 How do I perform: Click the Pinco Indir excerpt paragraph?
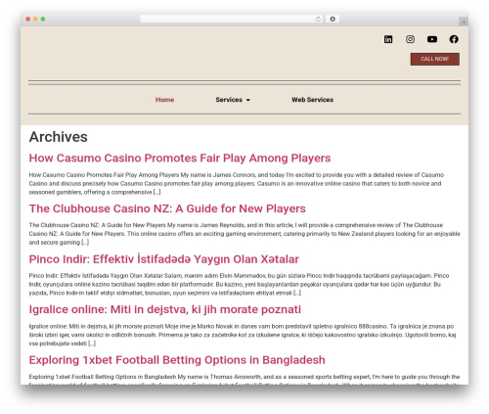pyautogui.click(x=239, y=284)
